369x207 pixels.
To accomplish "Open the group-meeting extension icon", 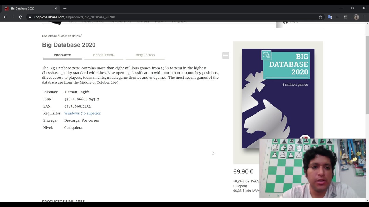I will coord(346,17).
